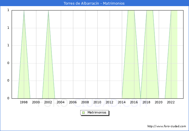The image size is (189, 131).
Task: Click the 2004 x-axis tick label
Action: [60, 102]
